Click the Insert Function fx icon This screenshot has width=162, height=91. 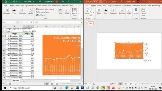[x=31, y=22]
